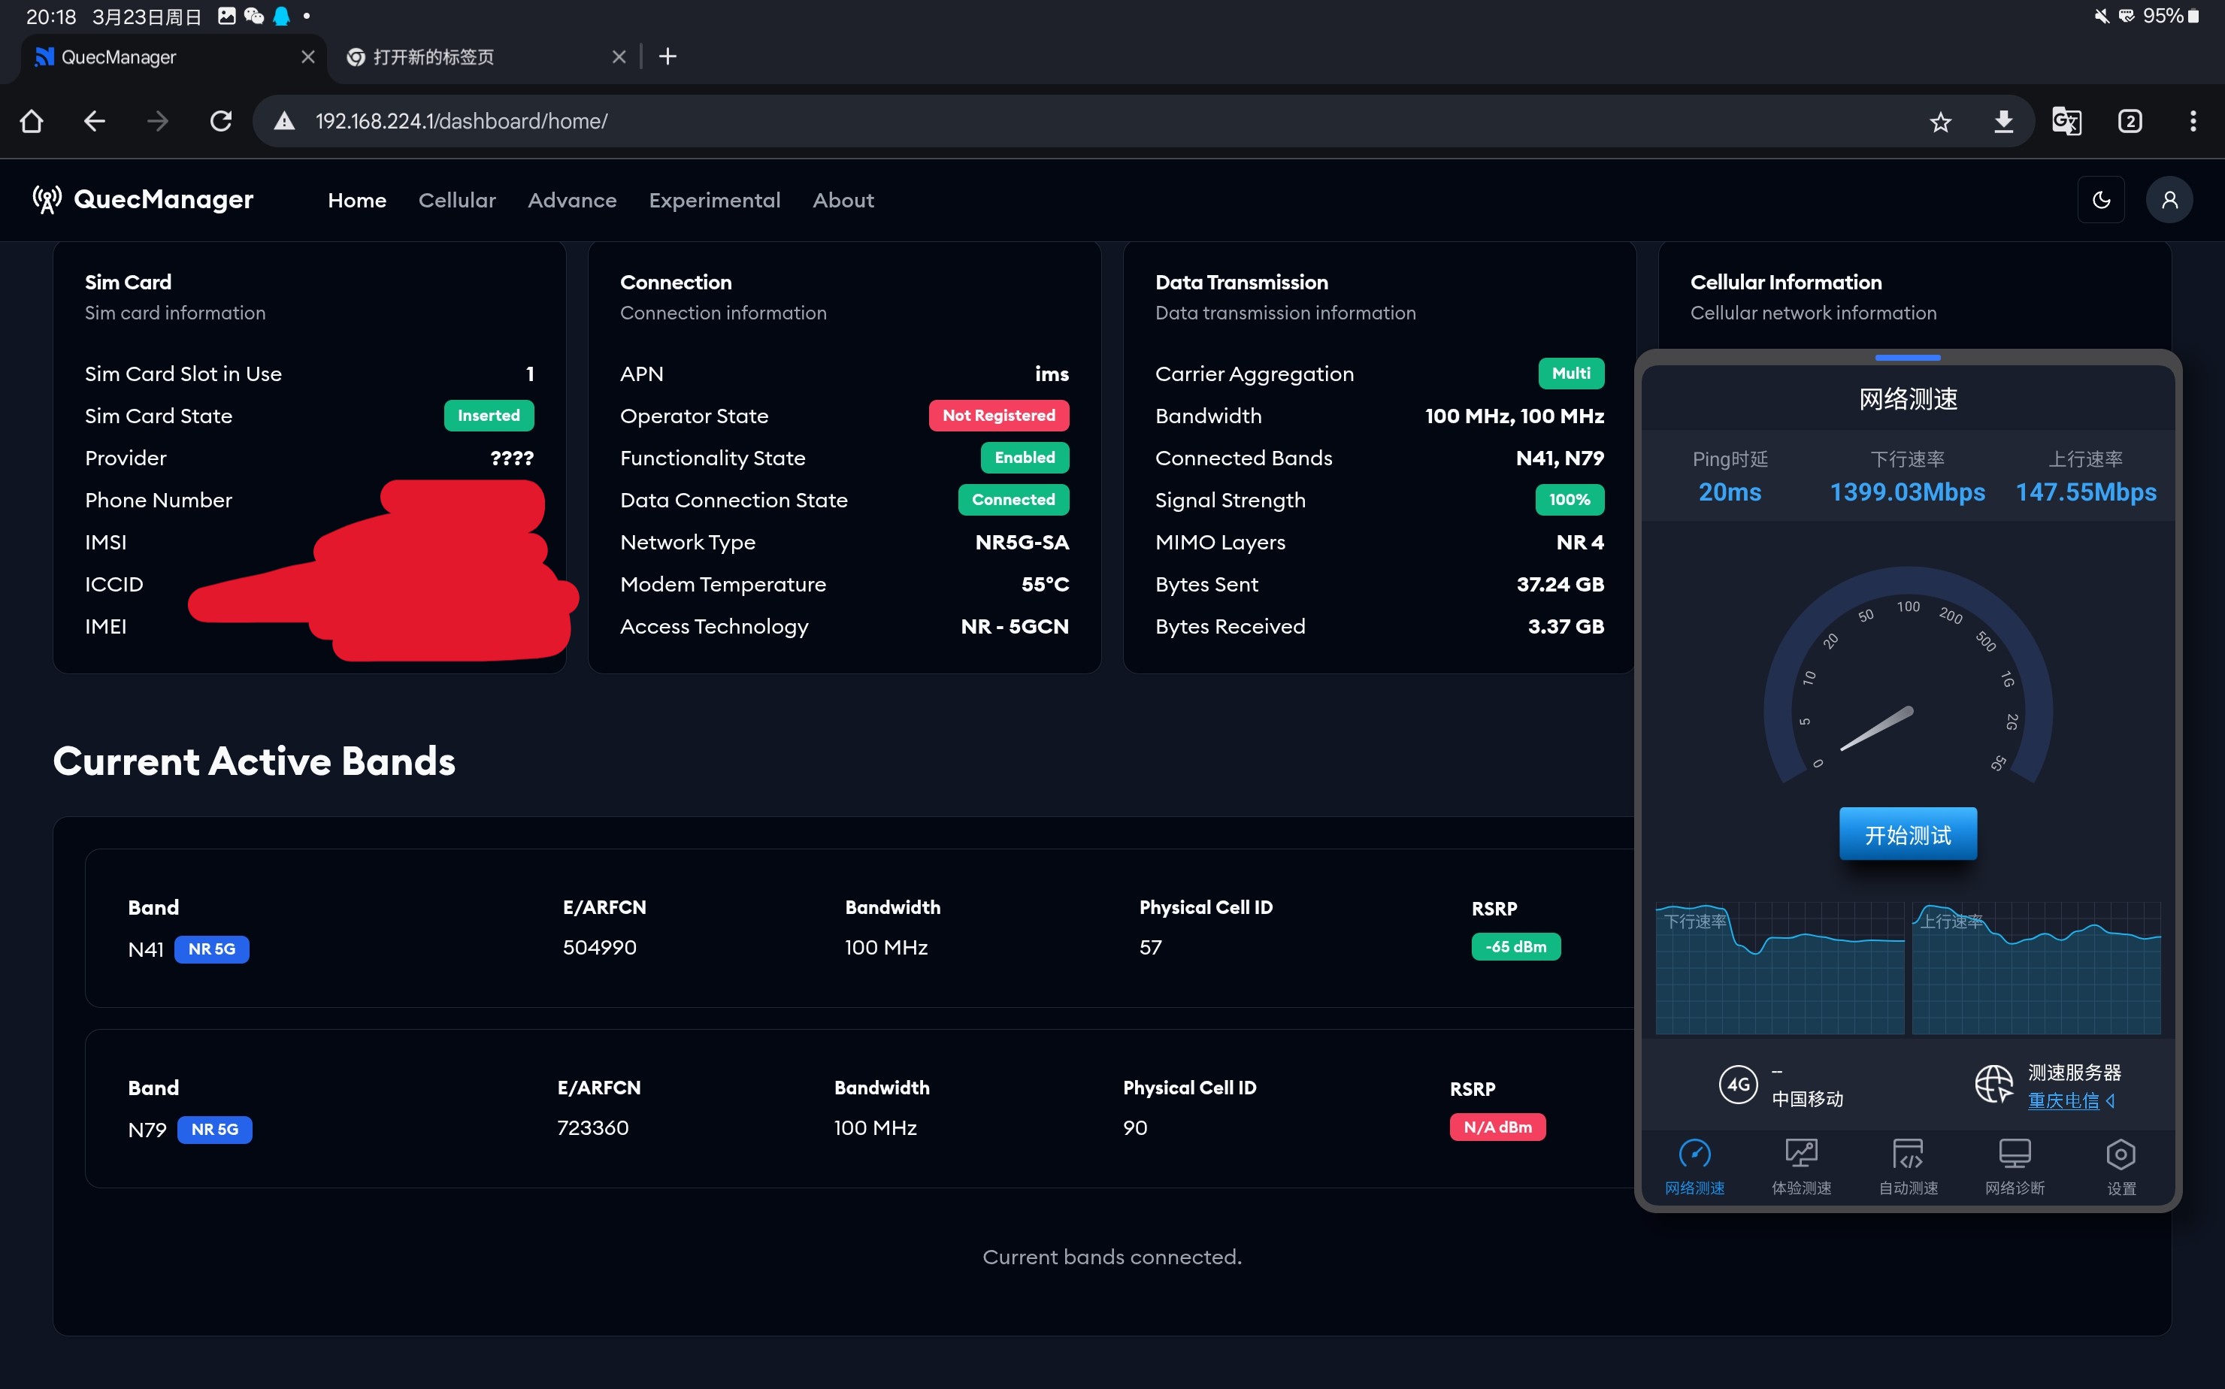Click the 37.24 GB bytes sent value
This screenshot has width=2225, height=1389.
tap(1560, 584)
